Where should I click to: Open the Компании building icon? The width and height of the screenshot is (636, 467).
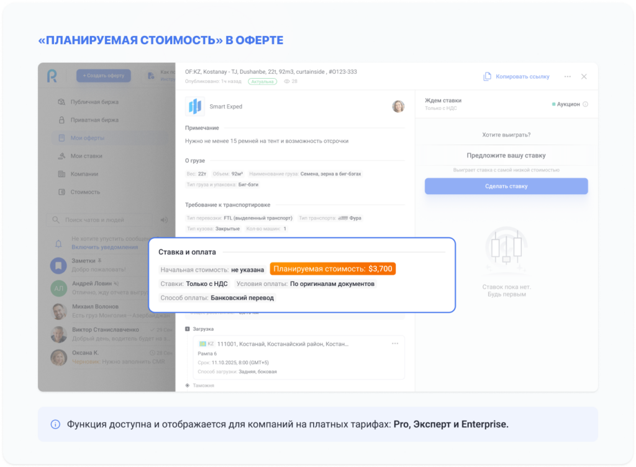coord(61,174)
